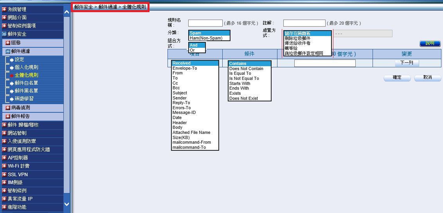This screenshot has width=443, height=213.
Task: Click the 註解 input field
Action: (304, 23)
